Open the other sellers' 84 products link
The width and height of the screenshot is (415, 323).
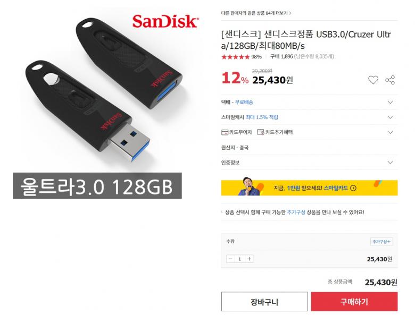[256, 13]
